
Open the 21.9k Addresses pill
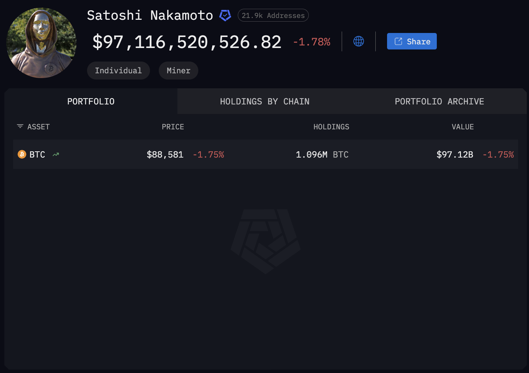[273, 15]
